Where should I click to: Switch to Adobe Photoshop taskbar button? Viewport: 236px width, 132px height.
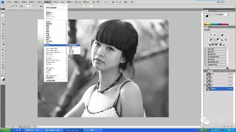pyautogui.click(x=73, y=130)
